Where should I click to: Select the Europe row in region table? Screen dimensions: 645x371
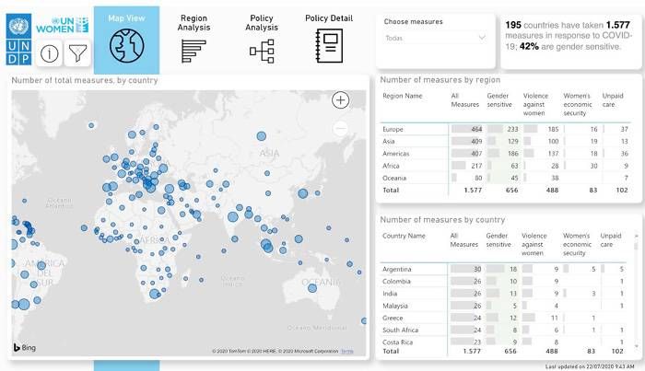(505, 129)
